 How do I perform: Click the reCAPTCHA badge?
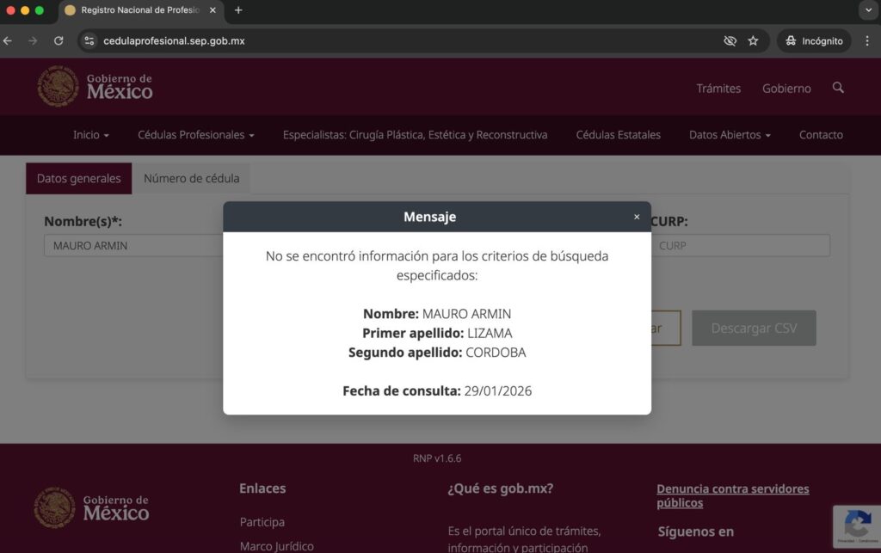point(857,526)
